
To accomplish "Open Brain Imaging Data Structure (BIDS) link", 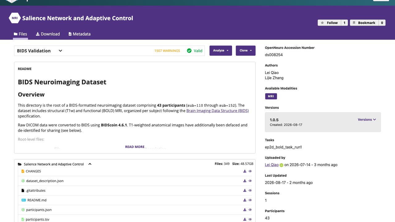I will pos(218,111).
